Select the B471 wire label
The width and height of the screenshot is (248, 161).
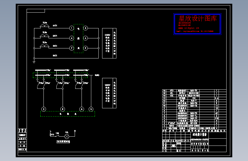point(55,36)
